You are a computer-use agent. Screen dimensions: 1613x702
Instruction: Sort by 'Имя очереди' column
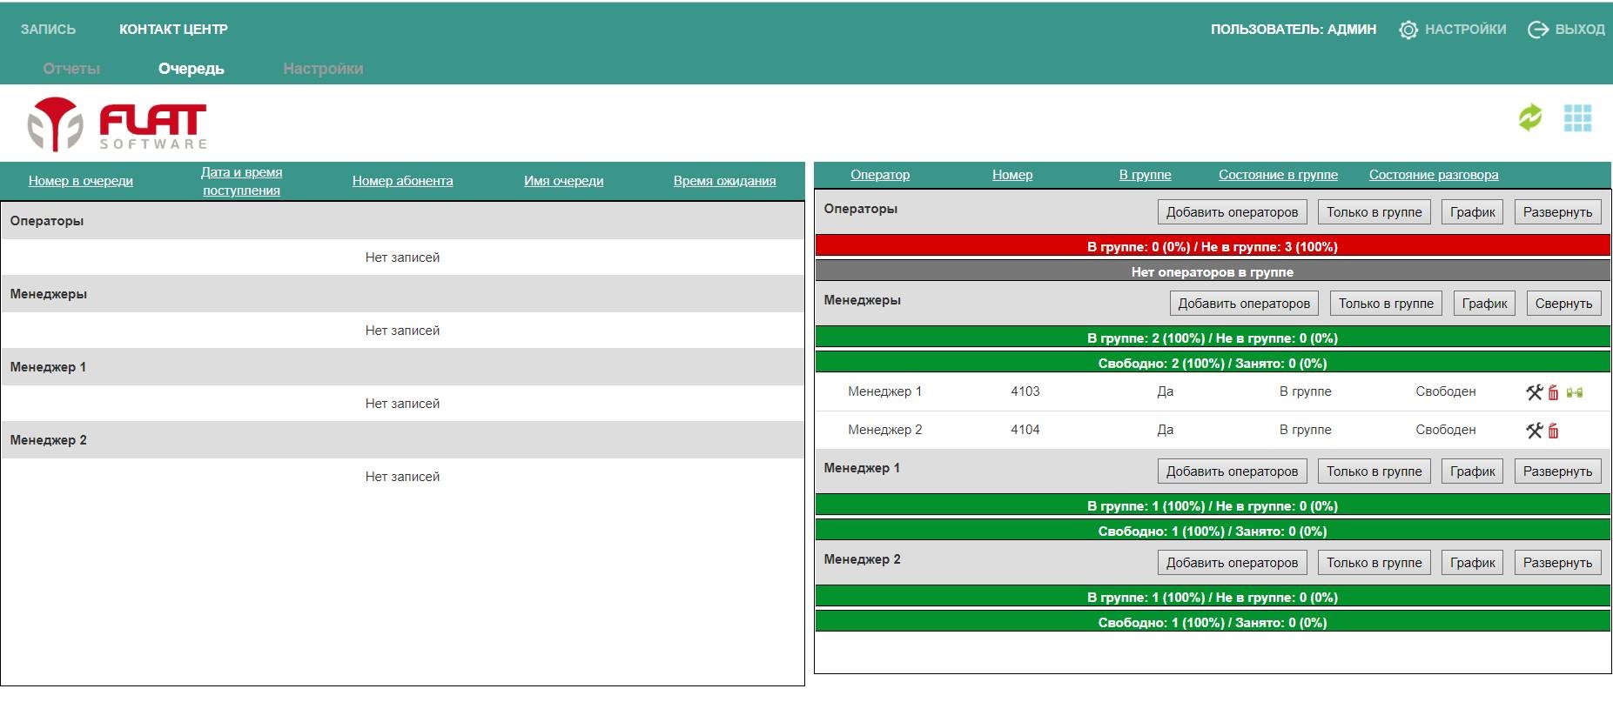563,181
